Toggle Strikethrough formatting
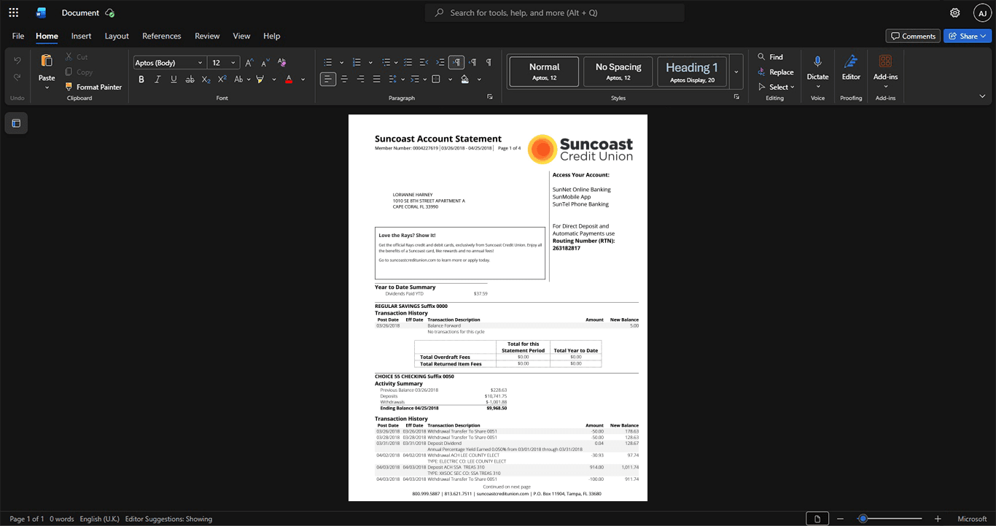Screen dimensions: 996x526 (190, 79)
